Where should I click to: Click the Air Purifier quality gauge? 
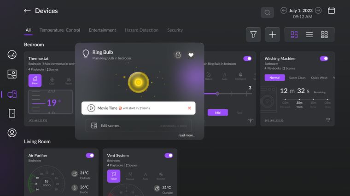47,180
